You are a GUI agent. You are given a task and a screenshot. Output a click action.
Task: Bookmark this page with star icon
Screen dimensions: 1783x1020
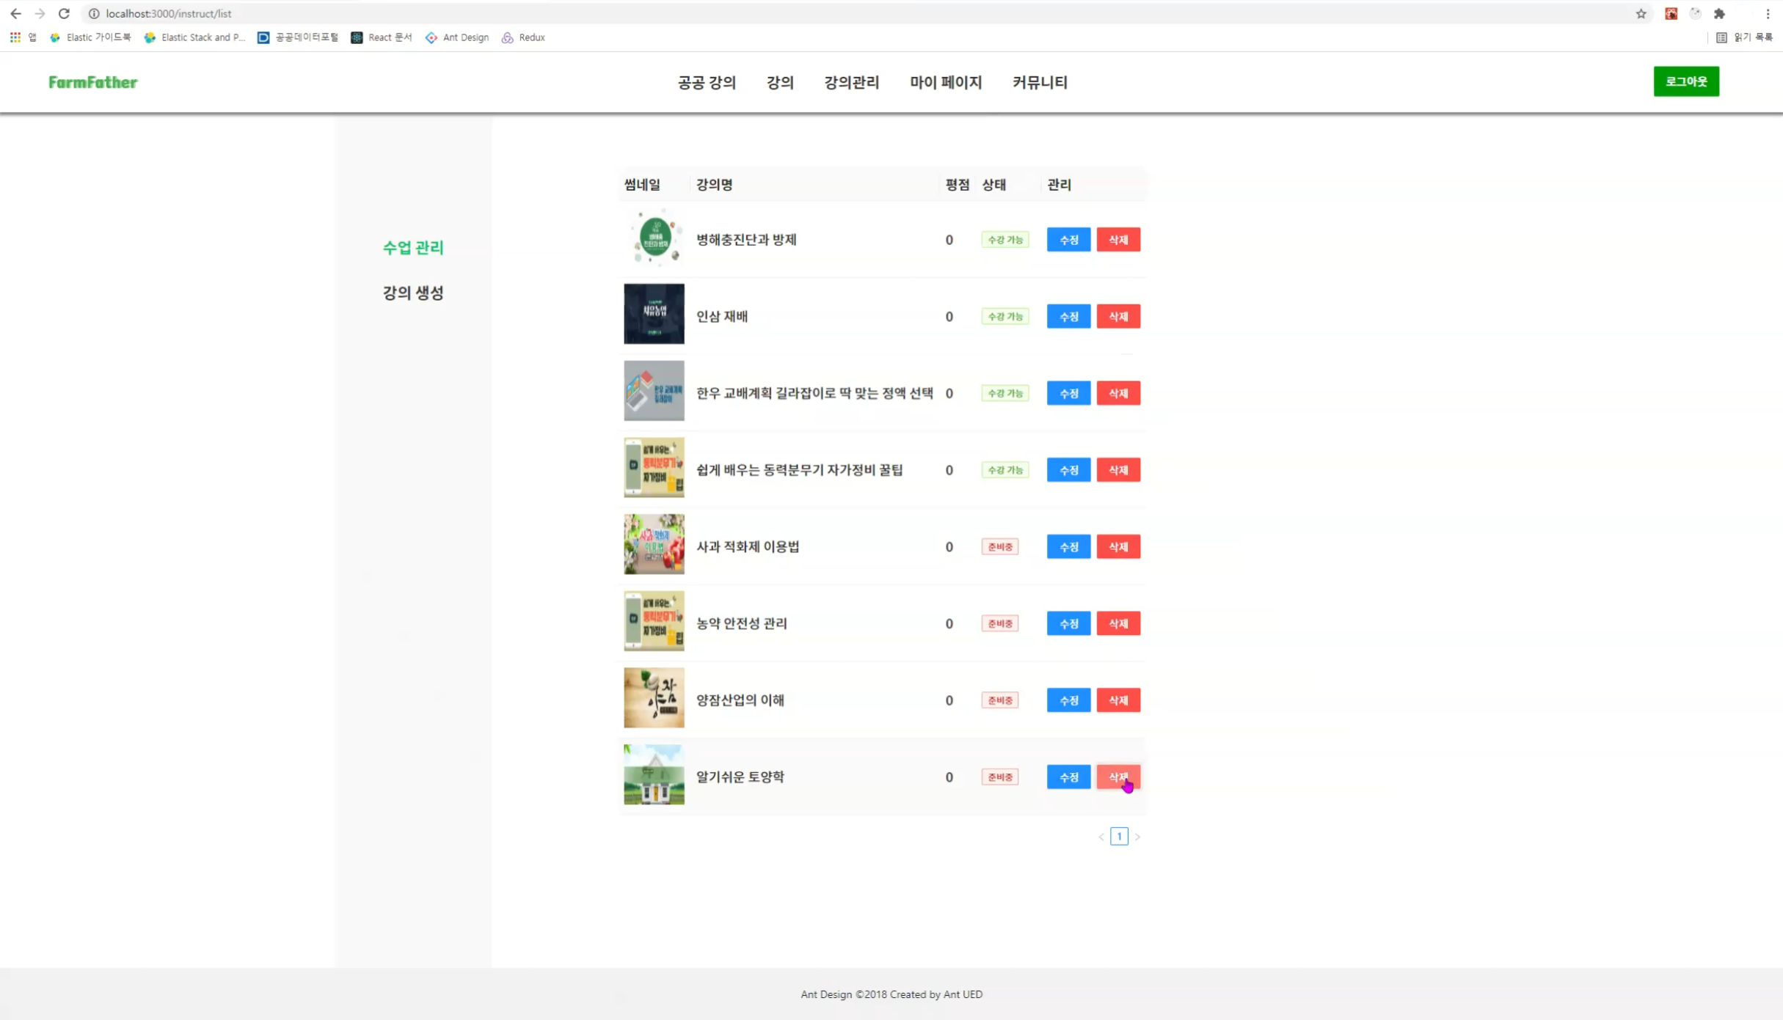(1641, 13)
